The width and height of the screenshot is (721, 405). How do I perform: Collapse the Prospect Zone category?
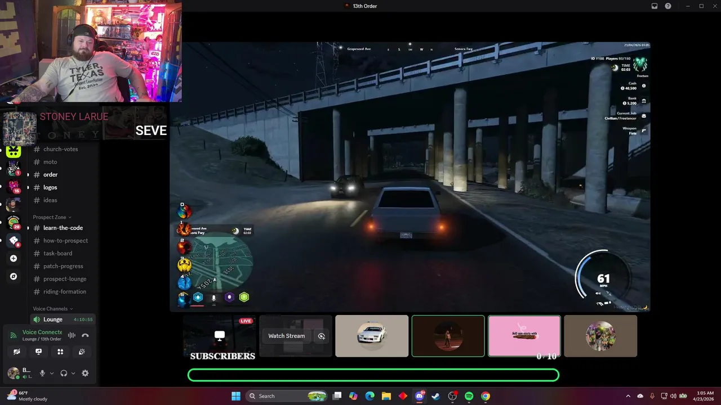pos(52,217)
